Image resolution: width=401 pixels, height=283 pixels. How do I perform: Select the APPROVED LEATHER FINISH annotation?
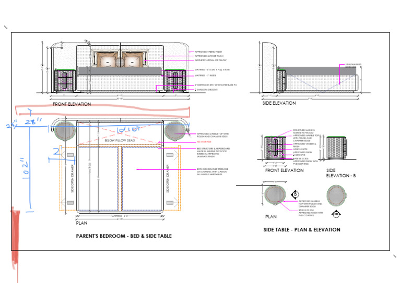[209, 56]
